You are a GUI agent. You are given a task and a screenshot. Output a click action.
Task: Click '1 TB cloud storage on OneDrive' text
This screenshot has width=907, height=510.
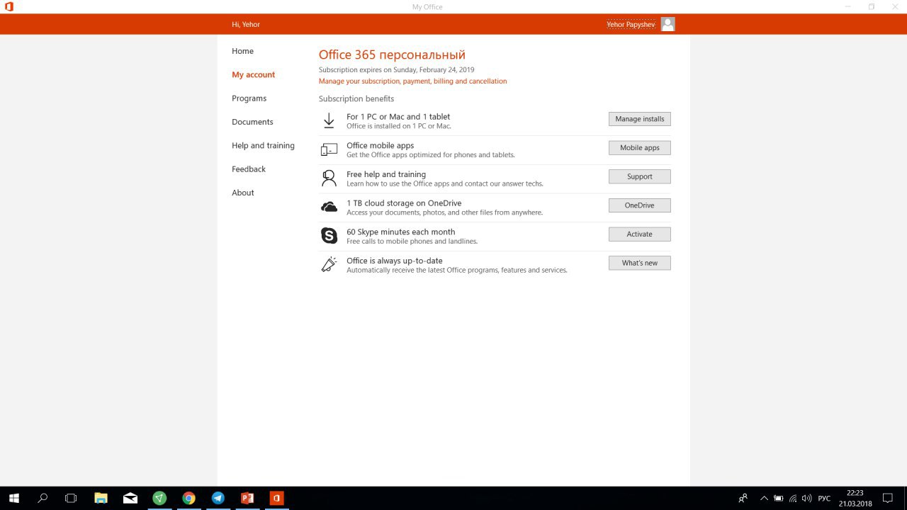point(404,203)
